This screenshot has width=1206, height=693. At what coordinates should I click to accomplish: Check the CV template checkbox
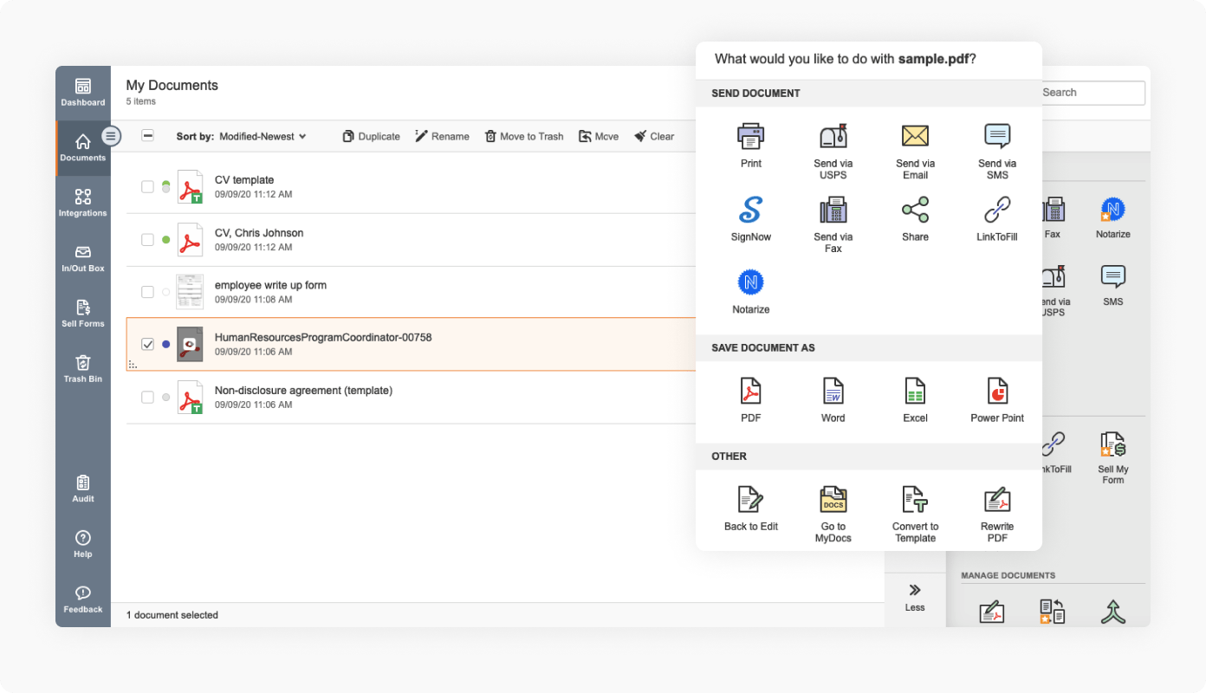(147, 187)
